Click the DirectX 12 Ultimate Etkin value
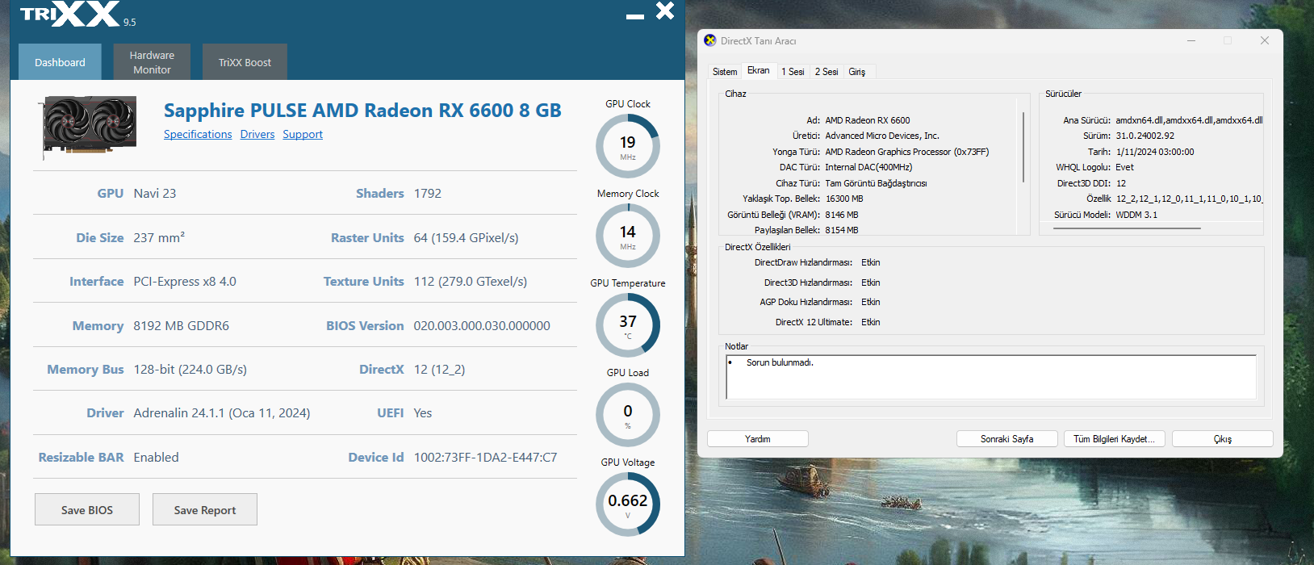1314x565 pixels. [871, 322]
